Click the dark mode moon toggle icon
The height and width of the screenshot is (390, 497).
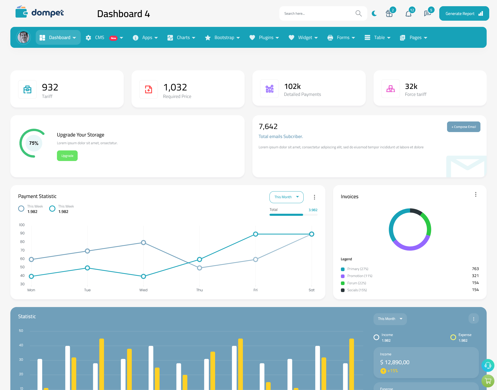tap(374, 13)
